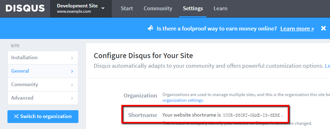
Task: Click the megaphone announcement icon
Action: [150, 28]
